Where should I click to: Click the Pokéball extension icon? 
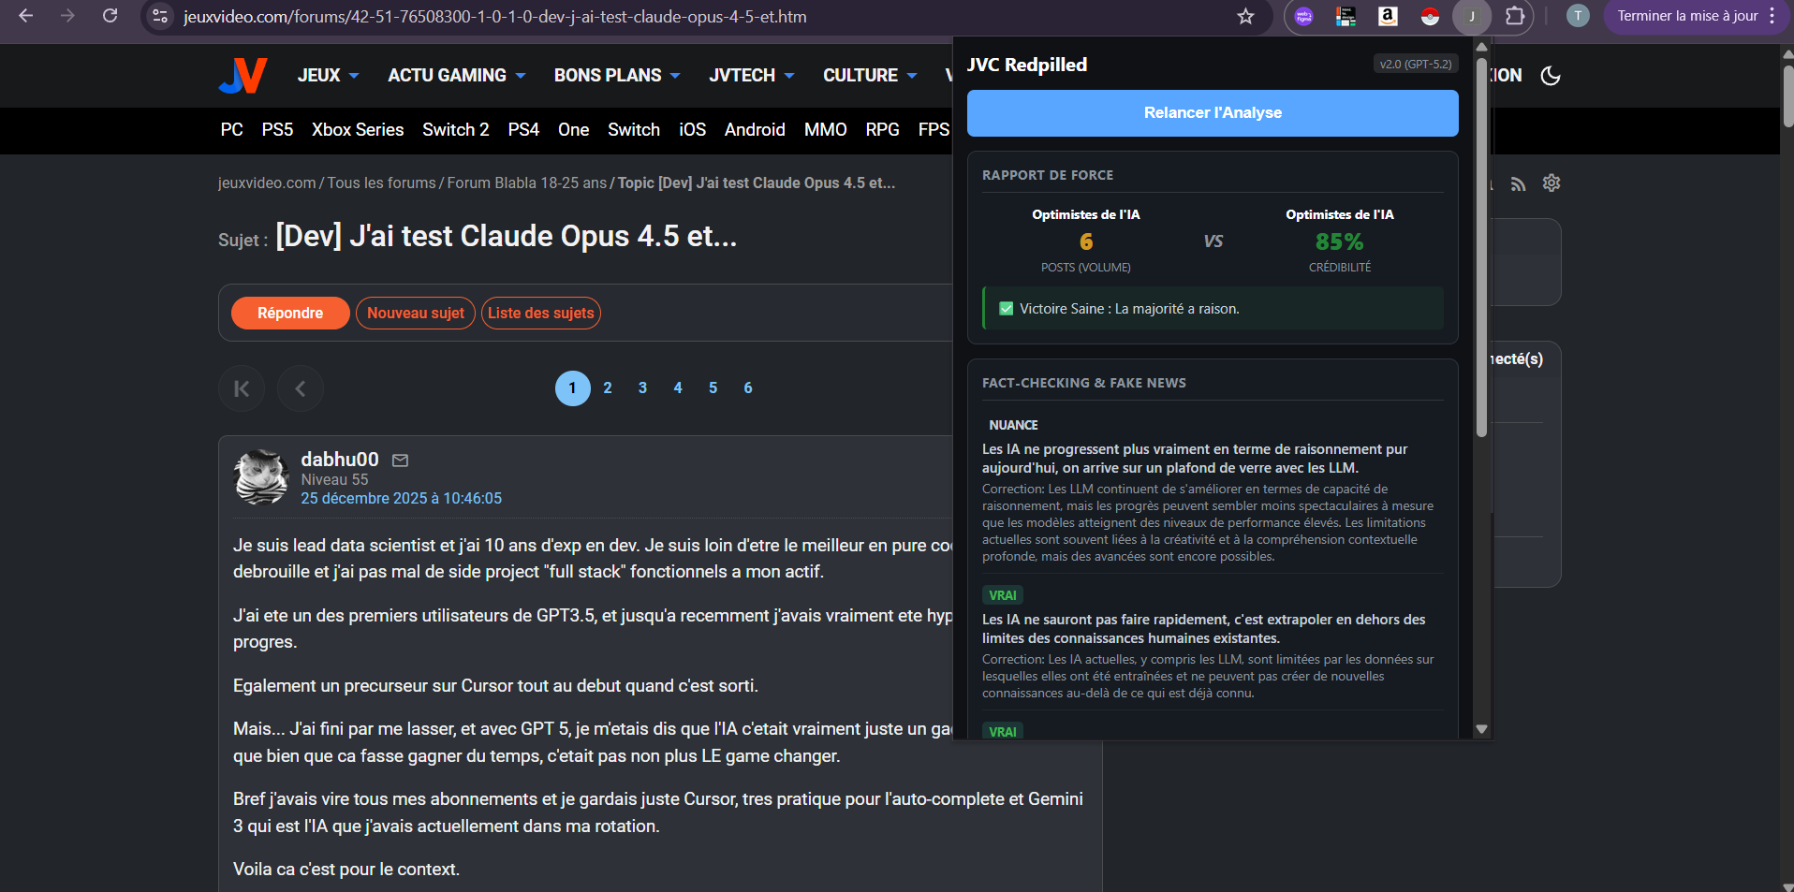click(x=1430, y=16)
